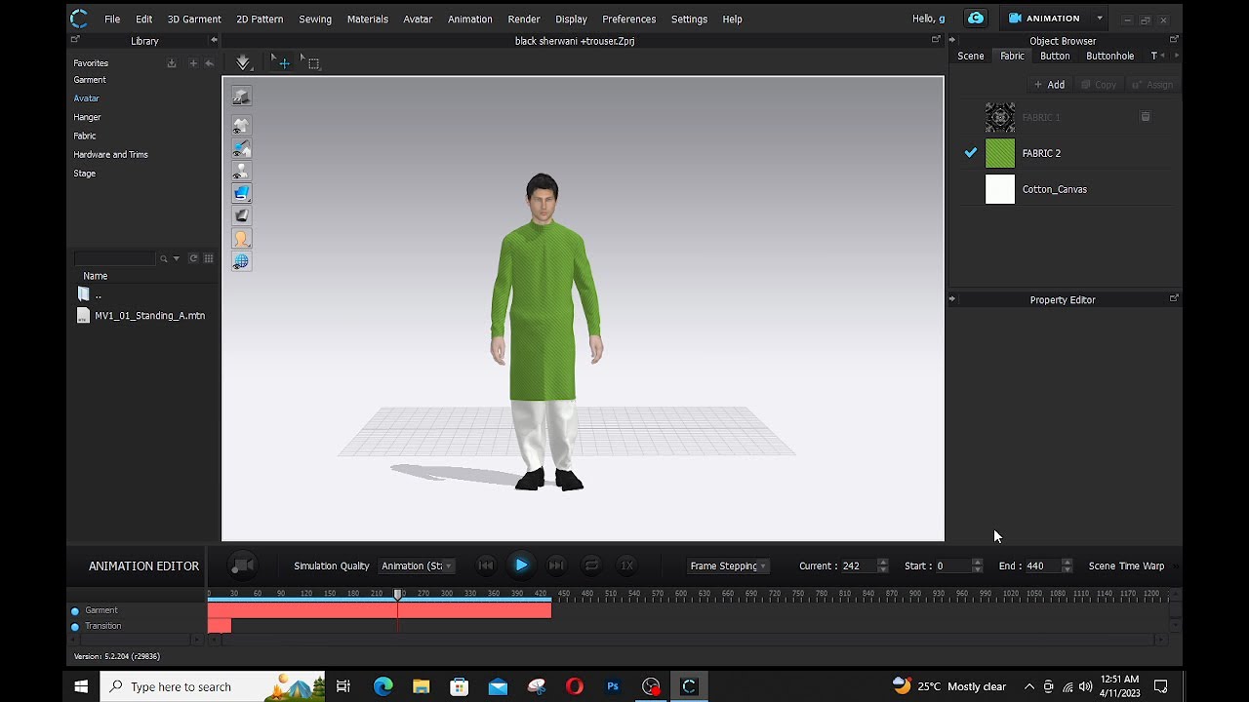
Task: Open the Frame Stepping dropdown
Action: [728, 565]
